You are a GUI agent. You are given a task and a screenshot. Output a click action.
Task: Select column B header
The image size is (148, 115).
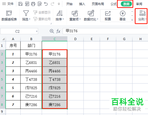31,39
